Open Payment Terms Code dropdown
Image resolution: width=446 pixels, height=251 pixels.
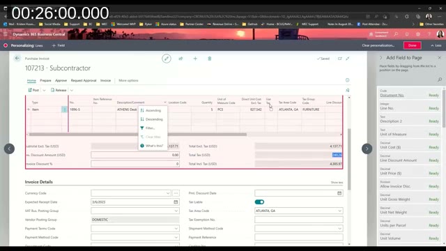coord(176,229)
